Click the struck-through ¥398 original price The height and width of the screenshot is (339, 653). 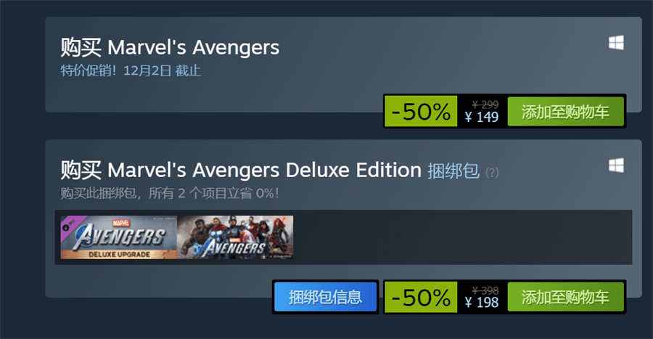click(485, 290)
